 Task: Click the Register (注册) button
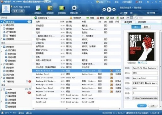[x=21, y=11]
